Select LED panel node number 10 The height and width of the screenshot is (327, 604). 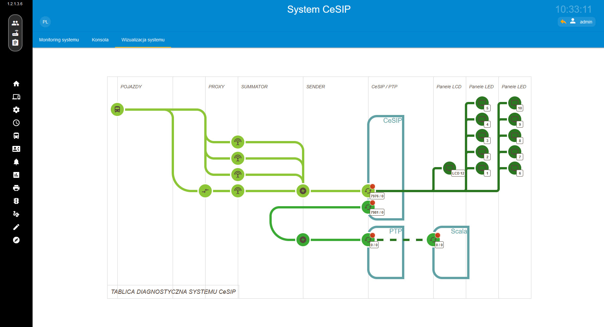pyautogui.click(x=514, y=103)
